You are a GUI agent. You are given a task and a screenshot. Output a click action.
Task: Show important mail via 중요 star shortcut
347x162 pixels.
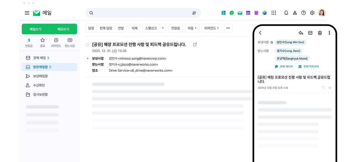43,43
